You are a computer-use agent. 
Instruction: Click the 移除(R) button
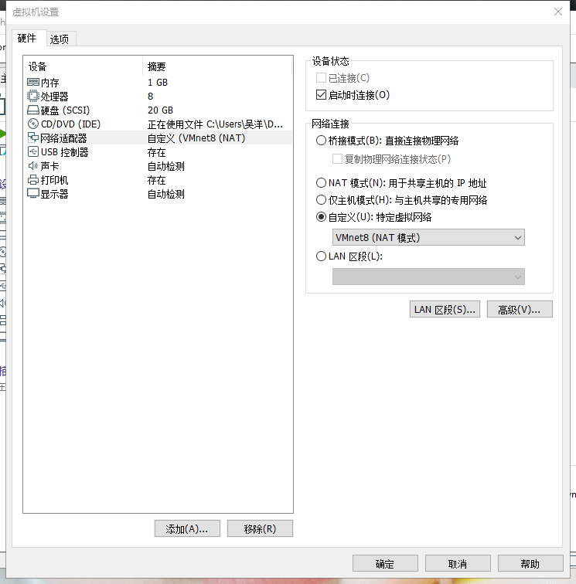pyautogui.click(x=260, y=528)
